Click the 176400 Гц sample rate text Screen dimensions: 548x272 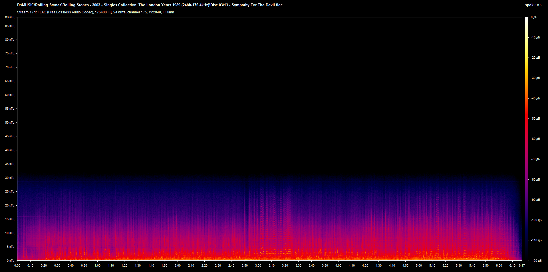point(103,12)
